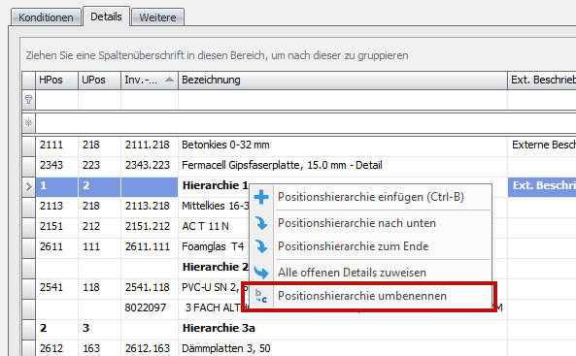Screen dimensions: 576x356
Task: Choose Positionshierarchie umbenennen
Action: [371, 296]
